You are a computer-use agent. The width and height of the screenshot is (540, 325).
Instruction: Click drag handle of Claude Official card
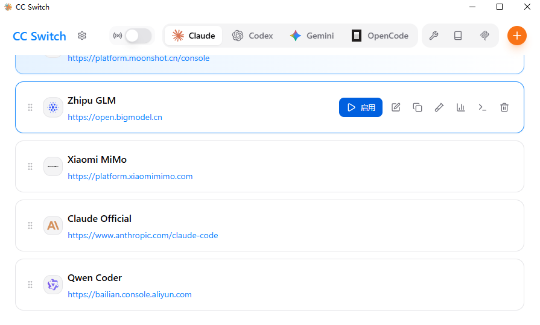tap(30, 226)
